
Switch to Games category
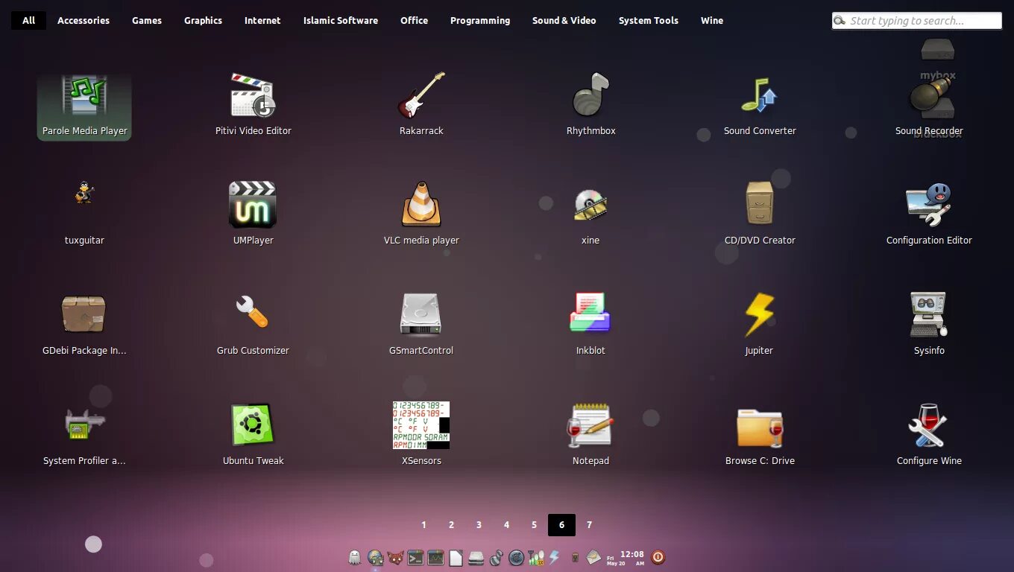point(147,20)
